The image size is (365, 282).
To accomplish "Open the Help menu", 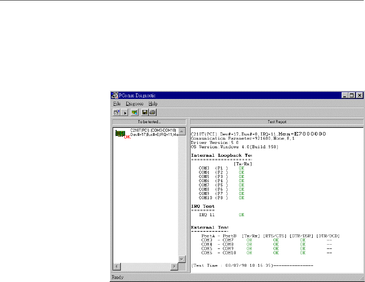I will point(153,104).
